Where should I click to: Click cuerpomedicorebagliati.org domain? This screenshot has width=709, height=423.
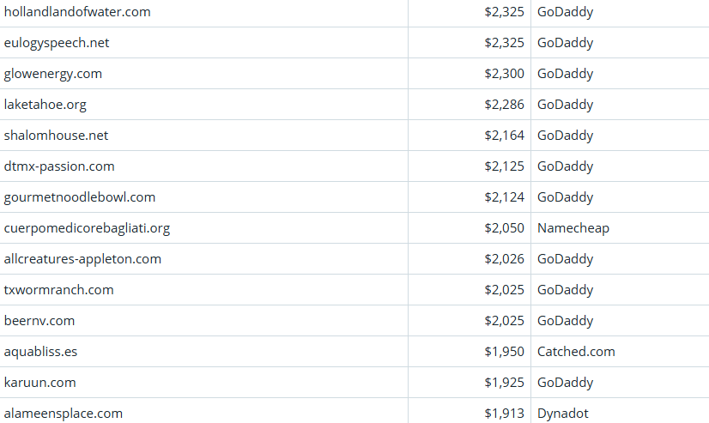click(x=88, y=228)
